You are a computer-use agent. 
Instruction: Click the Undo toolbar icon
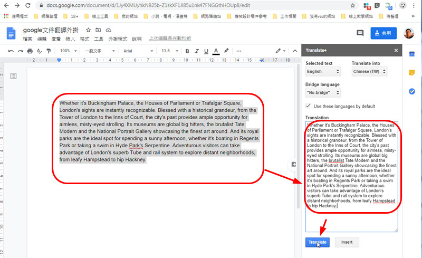pos(11,51)
